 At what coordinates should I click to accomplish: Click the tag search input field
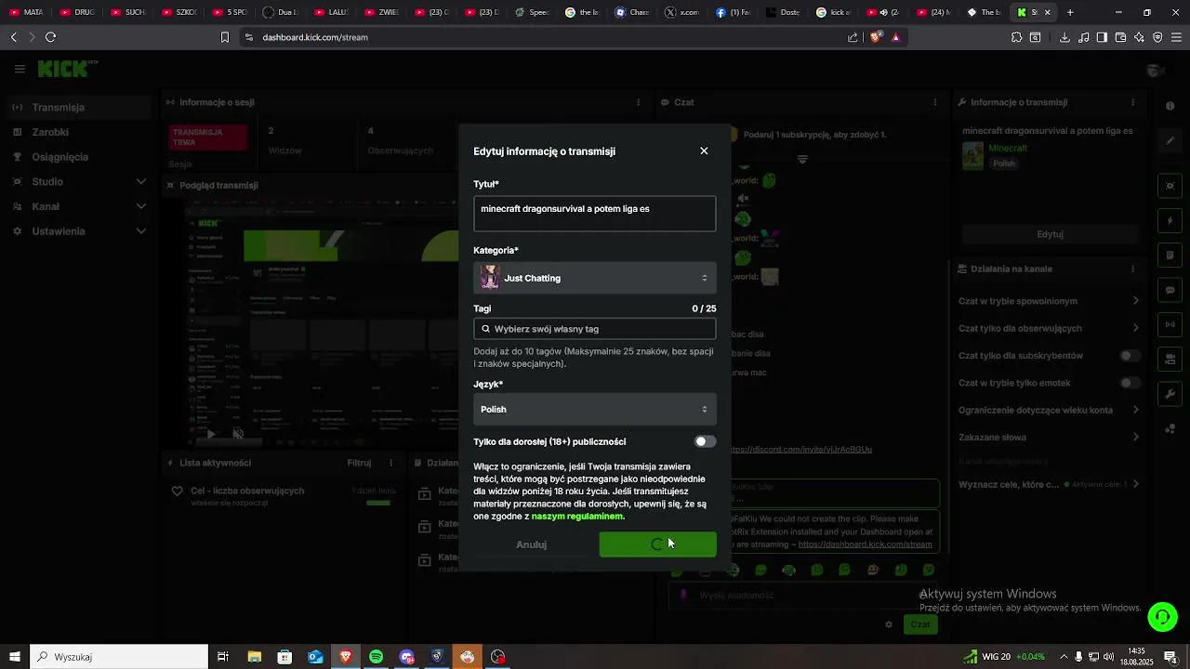(x=595, y=329)
